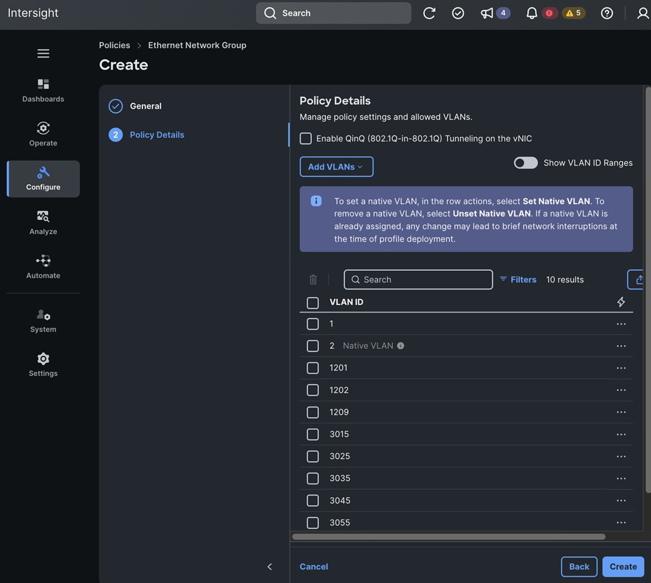Open row actions for VLAN 1
This screenshot has height=583, width=651.
tap(620, 324)
